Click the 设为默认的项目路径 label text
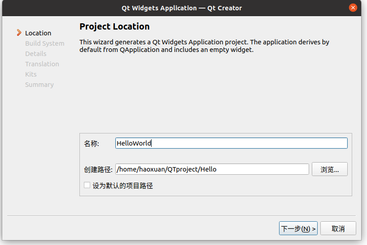Image resolution: width=367 pixels, height=245 pixels. (x=122, y=185)
